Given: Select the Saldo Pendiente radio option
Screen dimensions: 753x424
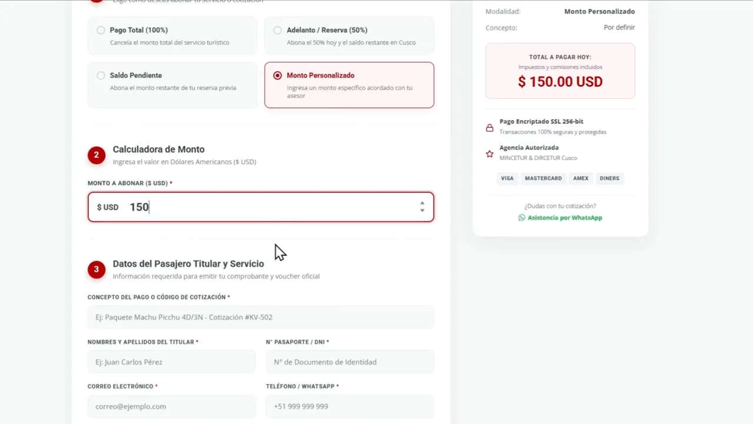Looking at the screenshot, I should coord(101,75).
